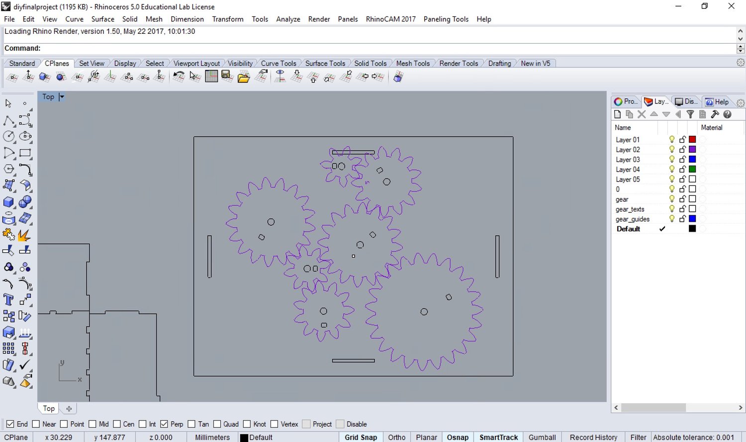Toggle Perp osnap checkbox
This screenshot has height=442, width=746.
click(164, 424)
